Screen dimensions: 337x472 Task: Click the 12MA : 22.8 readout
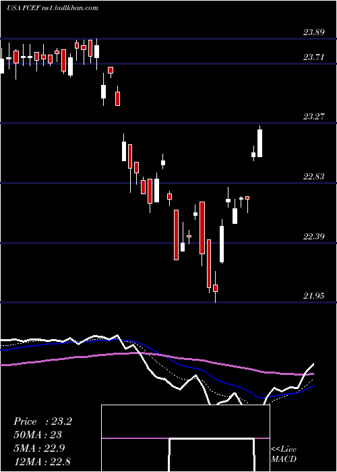click(42, 461)
